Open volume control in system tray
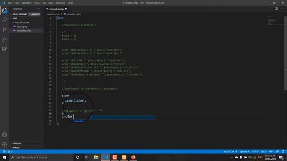 250,157
